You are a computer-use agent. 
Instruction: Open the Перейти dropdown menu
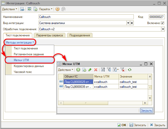pyautogui.click(x=46, y=9)
